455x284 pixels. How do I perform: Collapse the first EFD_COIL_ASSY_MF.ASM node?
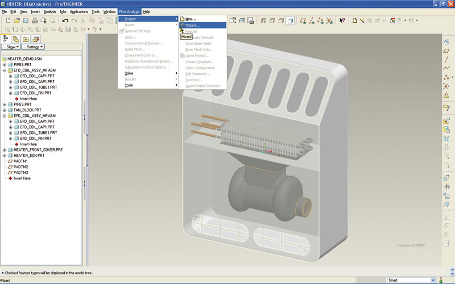(4, 70)
